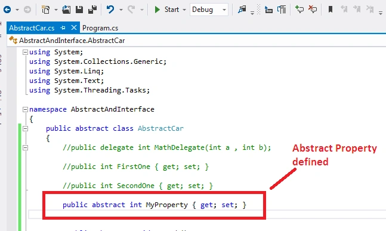Open the Undo history dropdown arrow

[121, 10]
